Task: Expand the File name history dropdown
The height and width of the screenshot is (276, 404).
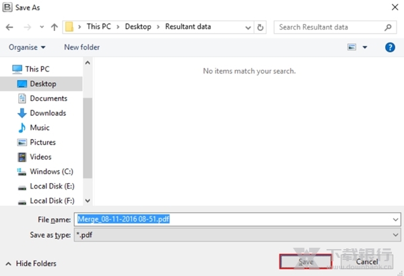Action: [x=394, y=219]
